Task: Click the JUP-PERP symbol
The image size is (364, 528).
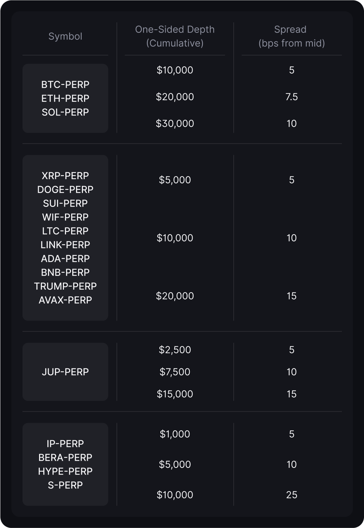Action: point(65,372)
